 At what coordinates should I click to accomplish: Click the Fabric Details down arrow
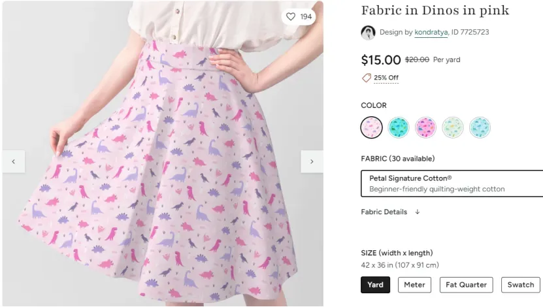418,212
